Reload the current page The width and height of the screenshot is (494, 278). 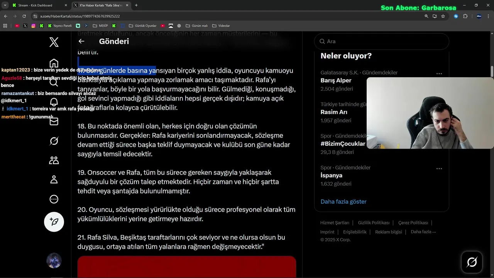(x=24, y=16)
